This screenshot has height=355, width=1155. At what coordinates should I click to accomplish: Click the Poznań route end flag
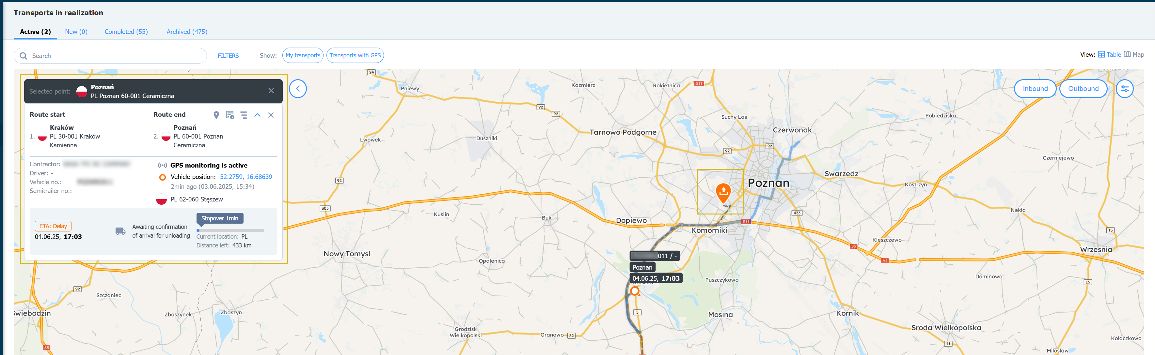[x=166, y=137]
